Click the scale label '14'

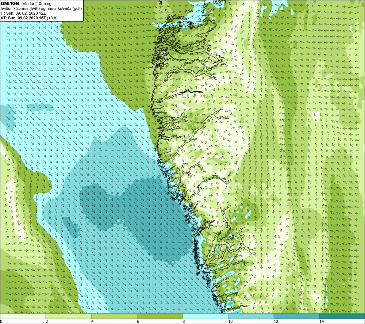pyautogui.click(x=322, y=321)
